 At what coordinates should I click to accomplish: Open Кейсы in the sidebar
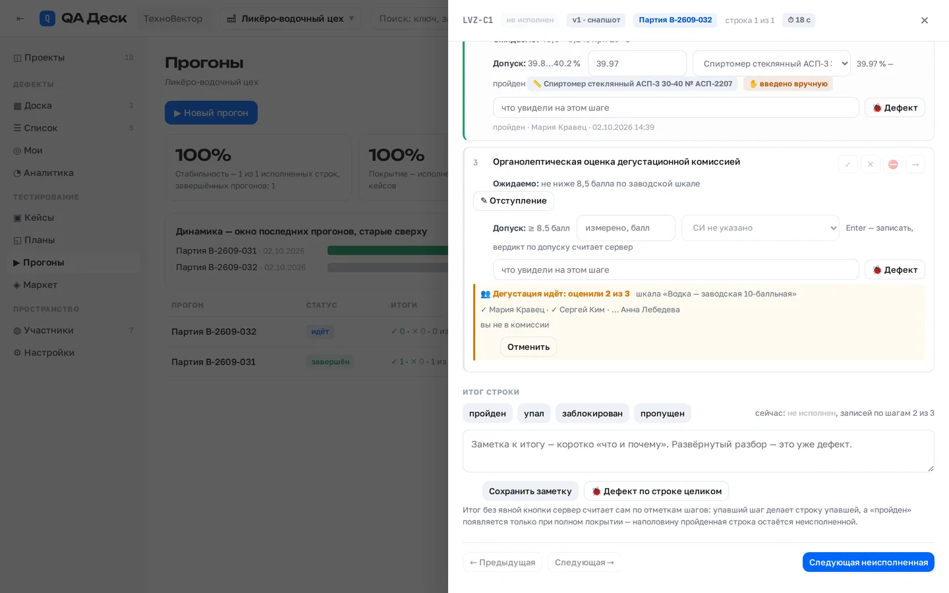[x=72, y=217]
